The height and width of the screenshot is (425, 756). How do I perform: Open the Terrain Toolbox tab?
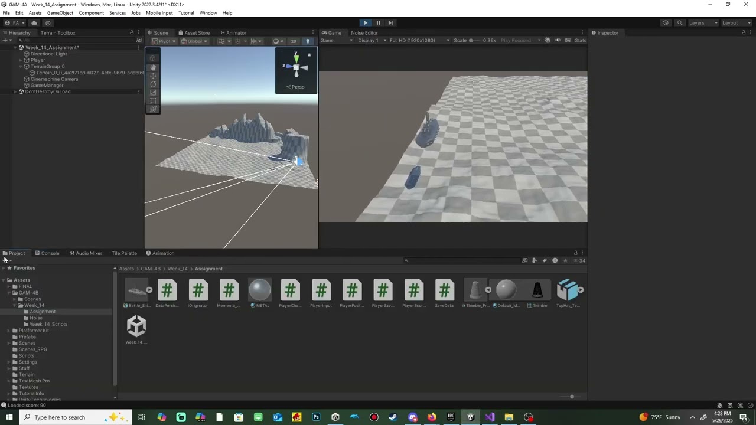click(58, 33)
